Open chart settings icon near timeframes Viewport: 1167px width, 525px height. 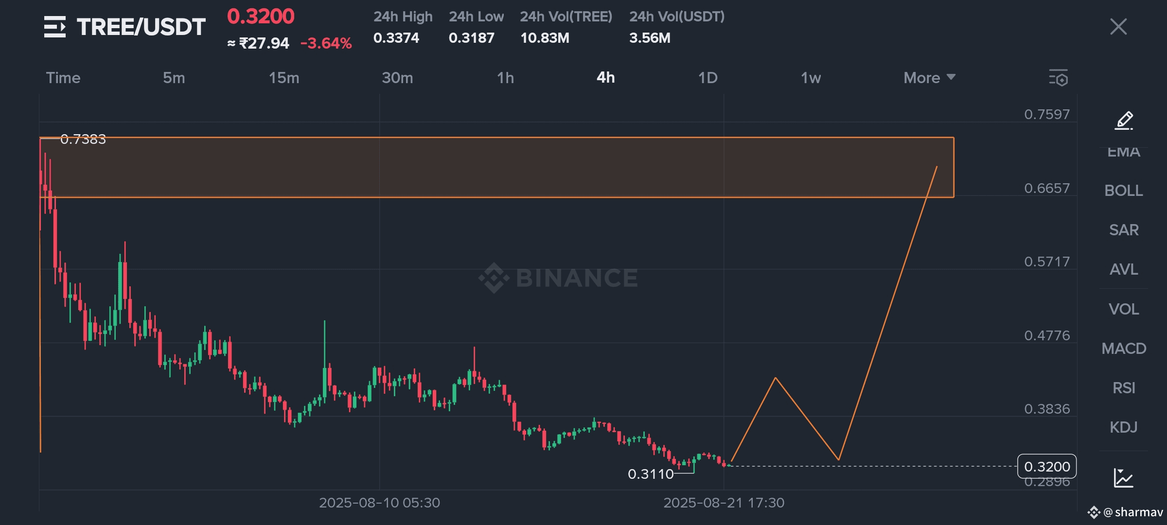1058,78
